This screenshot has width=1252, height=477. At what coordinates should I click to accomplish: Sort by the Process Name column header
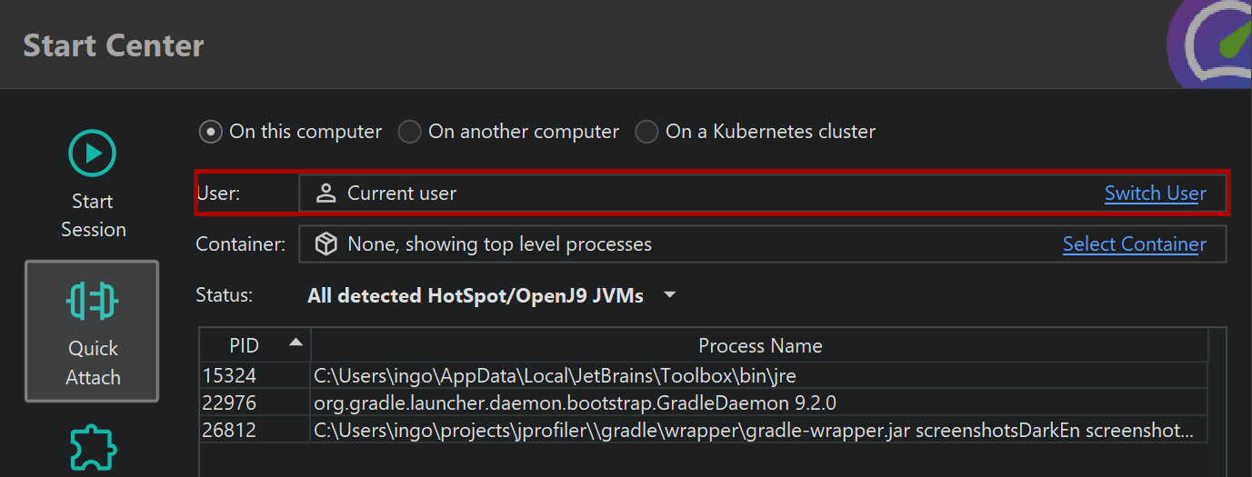point(759,345)
